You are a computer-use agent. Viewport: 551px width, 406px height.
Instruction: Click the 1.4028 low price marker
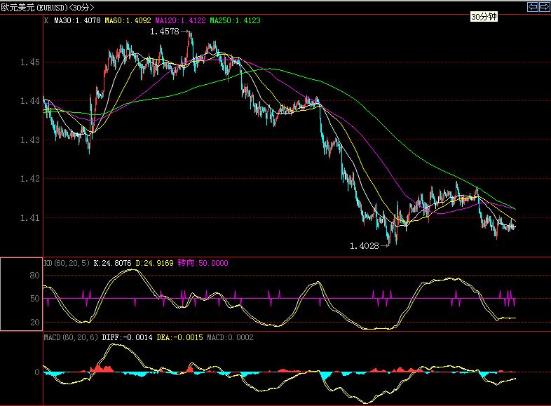(364, 246)
